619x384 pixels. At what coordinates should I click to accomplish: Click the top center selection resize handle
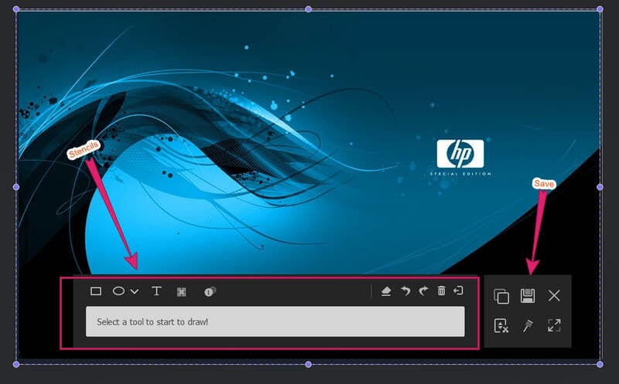[308, 9]
